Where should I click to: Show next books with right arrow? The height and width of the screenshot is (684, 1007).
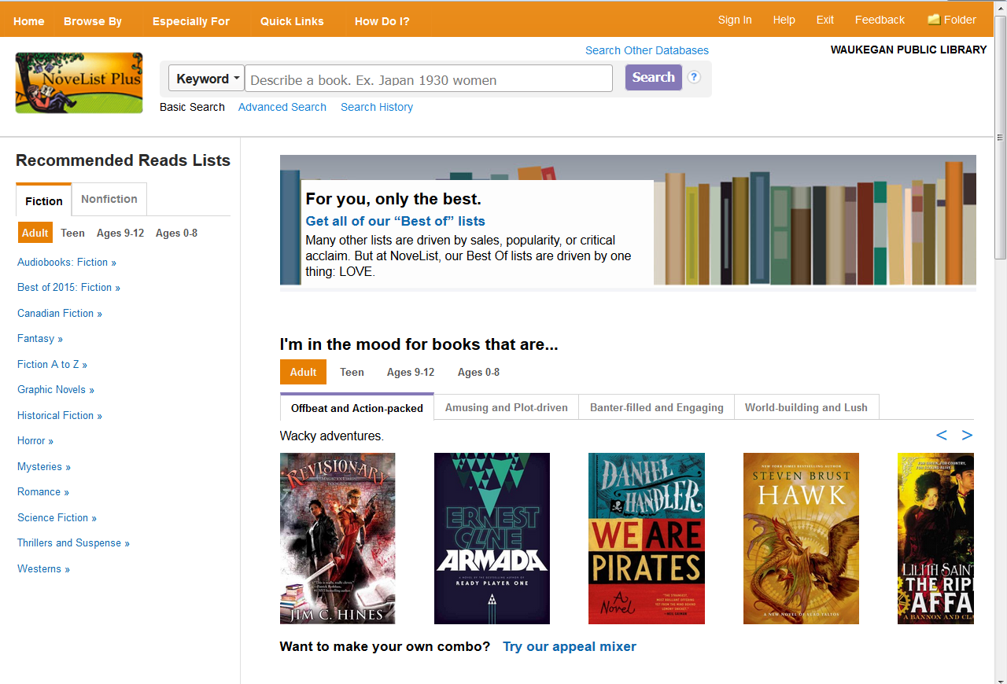967,435
